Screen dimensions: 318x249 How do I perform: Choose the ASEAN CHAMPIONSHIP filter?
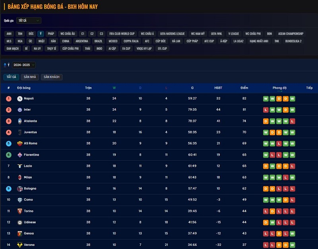point(291,34)
